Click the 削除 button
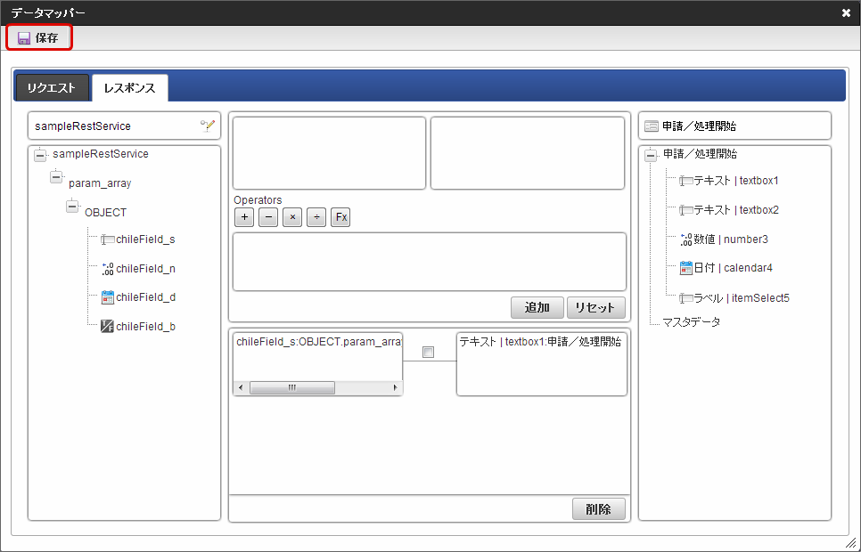 point(599,509)
